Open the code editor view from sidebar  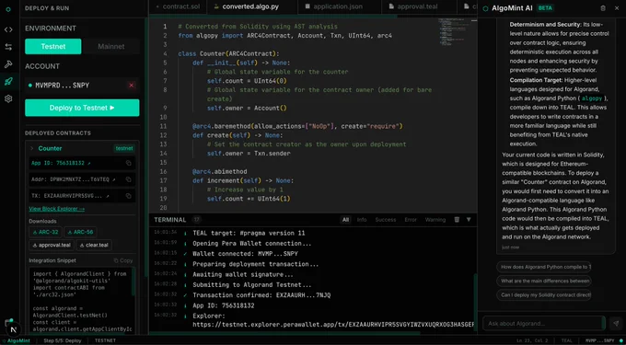(8, 29)
